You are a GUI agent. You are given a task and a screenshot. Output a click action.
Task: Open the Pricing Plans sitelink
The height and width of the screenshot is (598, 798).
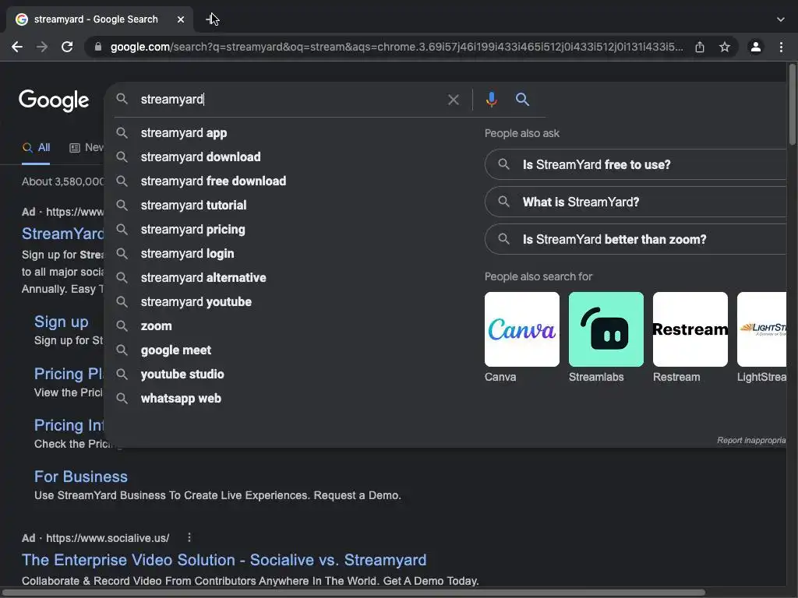click(69, 374)
